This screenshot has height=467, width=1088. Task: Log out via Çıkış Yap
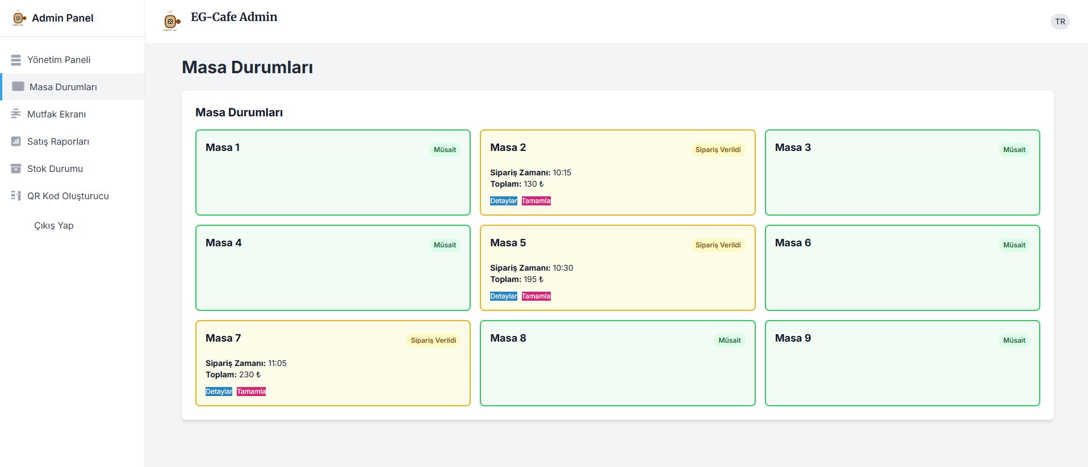pyautogui.click(x=54, y=225)
